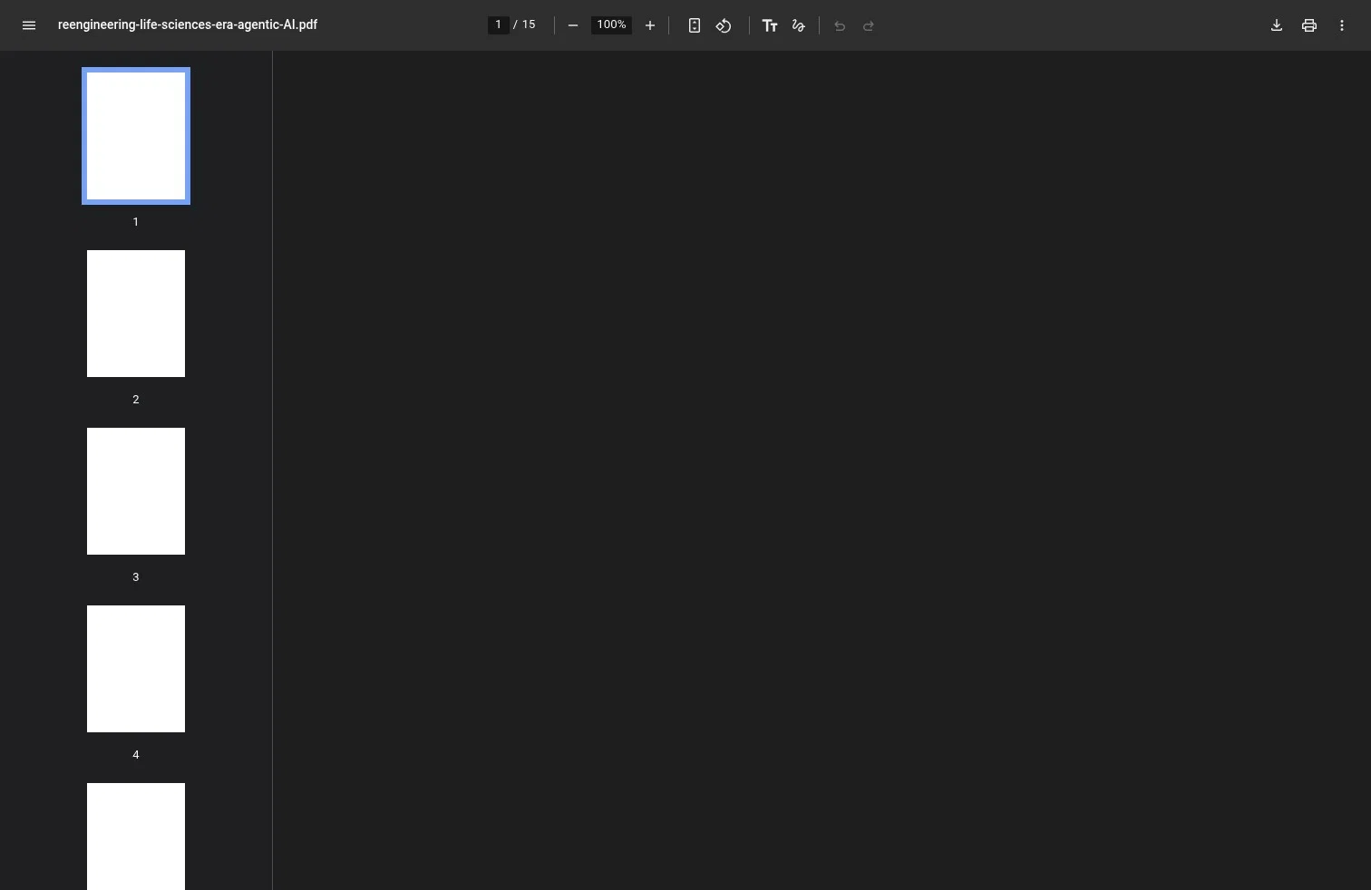Open the more actions menu
Viewport: 1371px width, 890px height.
point(1342,25)
